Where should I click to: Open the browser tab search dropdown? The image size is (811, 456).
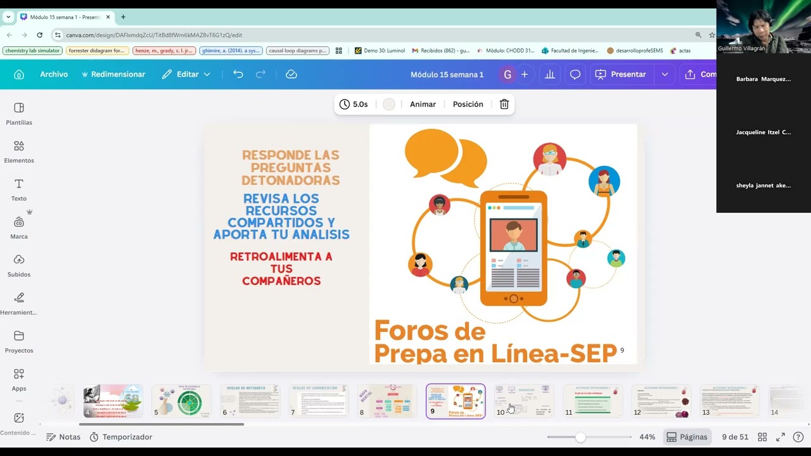(x=8, y=17)
